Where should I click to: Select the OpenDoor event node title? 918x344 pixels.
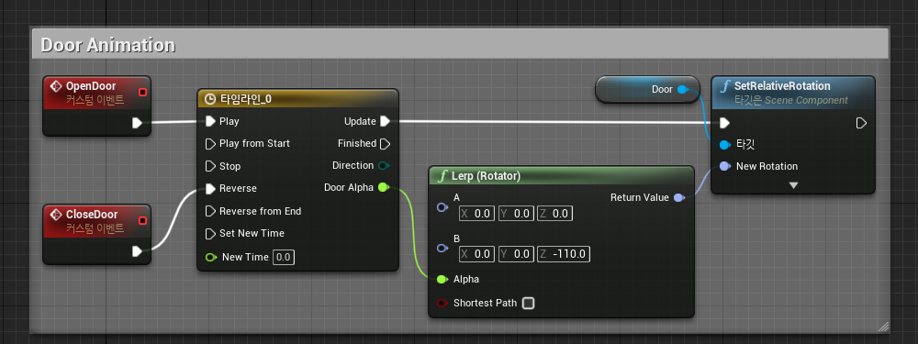click(x=91, y=86)
